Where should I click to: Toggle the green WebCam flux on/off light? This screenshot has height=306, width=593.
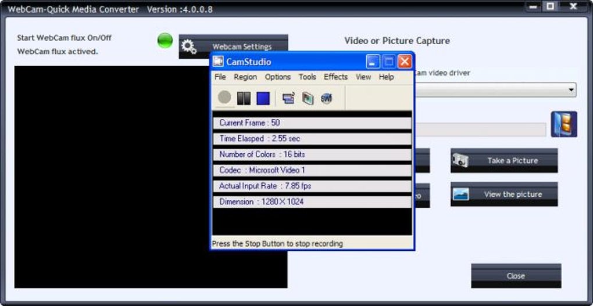tap(165, 41)
